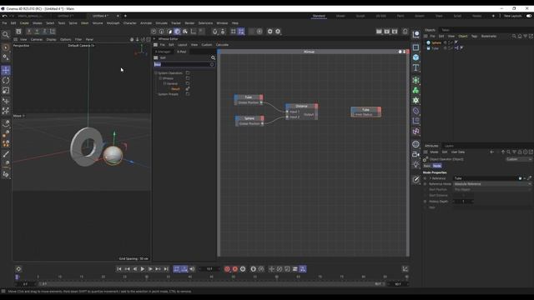Click the Undo arrow at top left

4,16
